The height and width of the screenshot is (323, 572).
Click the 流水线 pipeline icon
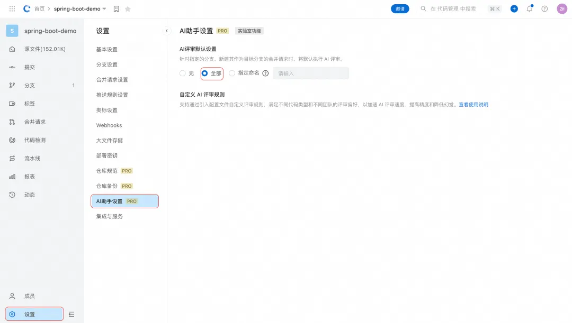tap(12, 159)
